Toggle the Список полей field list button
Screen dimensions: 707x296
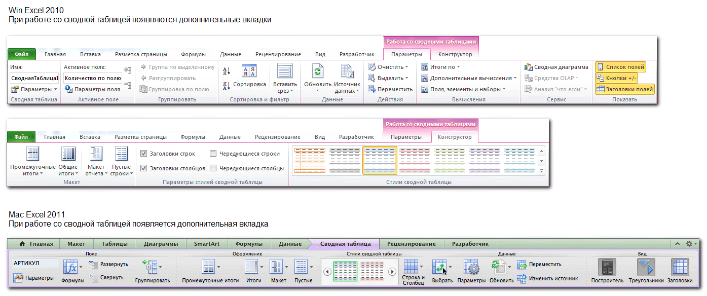pyautogui.click(x=620, y=67)
